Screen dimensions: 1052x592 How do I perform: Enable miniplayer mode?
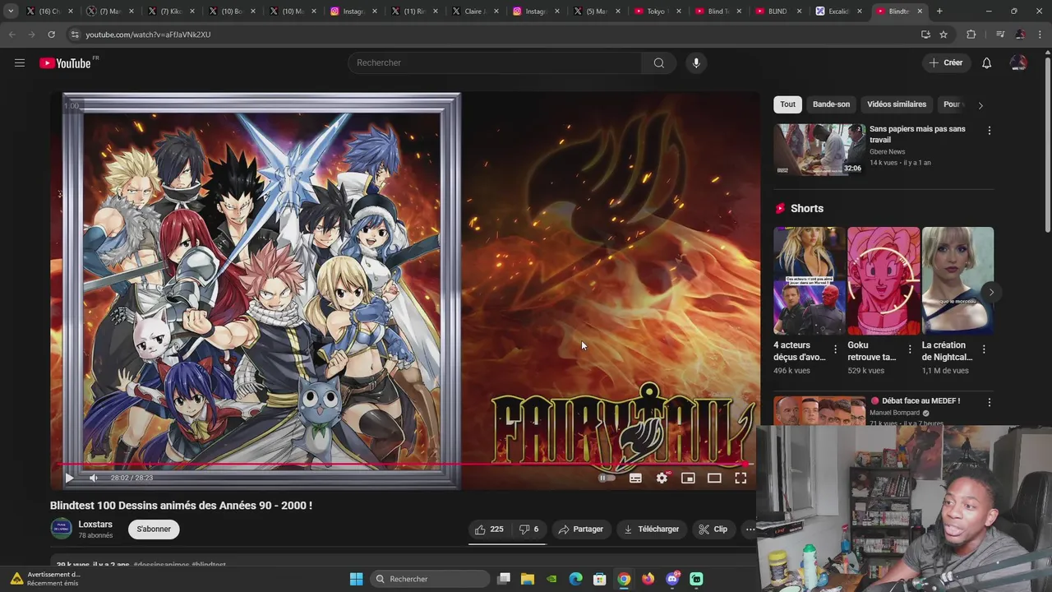[x=688, y=478]
